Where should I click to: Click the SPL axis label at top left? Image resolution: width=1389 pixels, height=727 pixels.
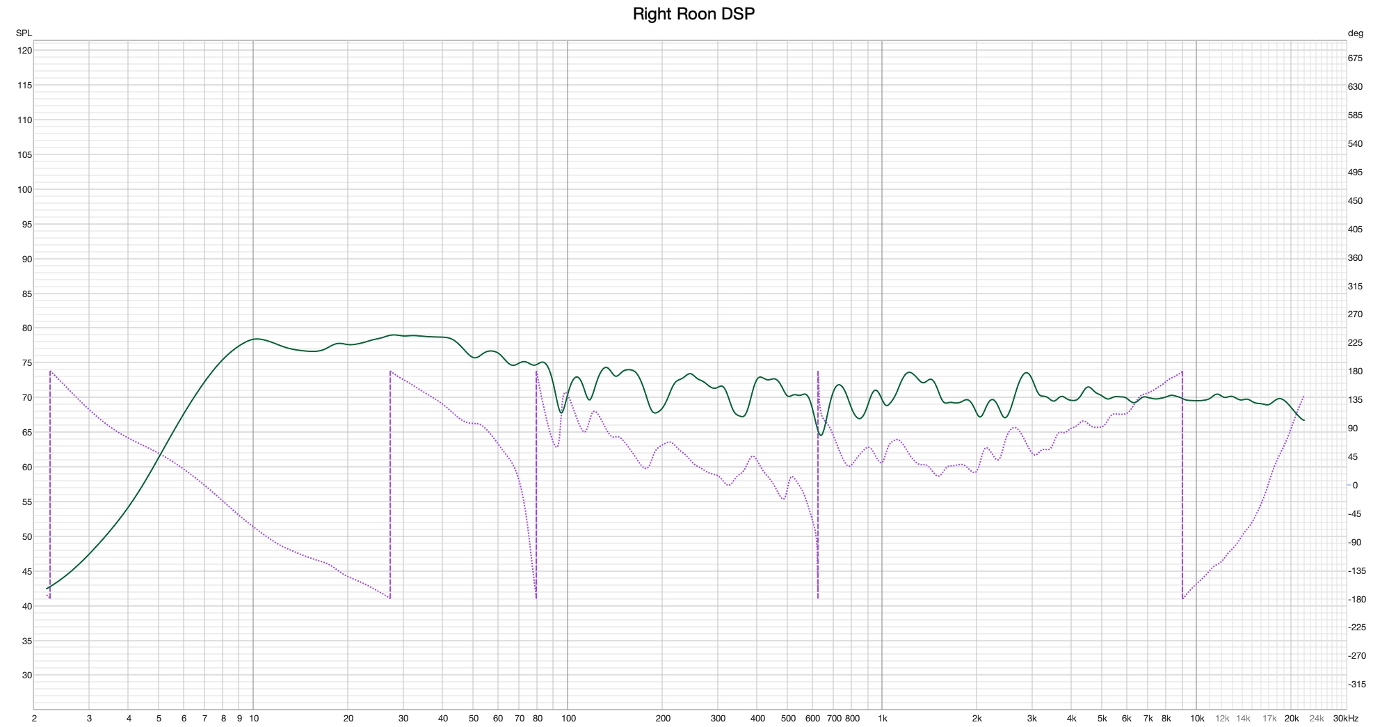[x=24, y=33]
